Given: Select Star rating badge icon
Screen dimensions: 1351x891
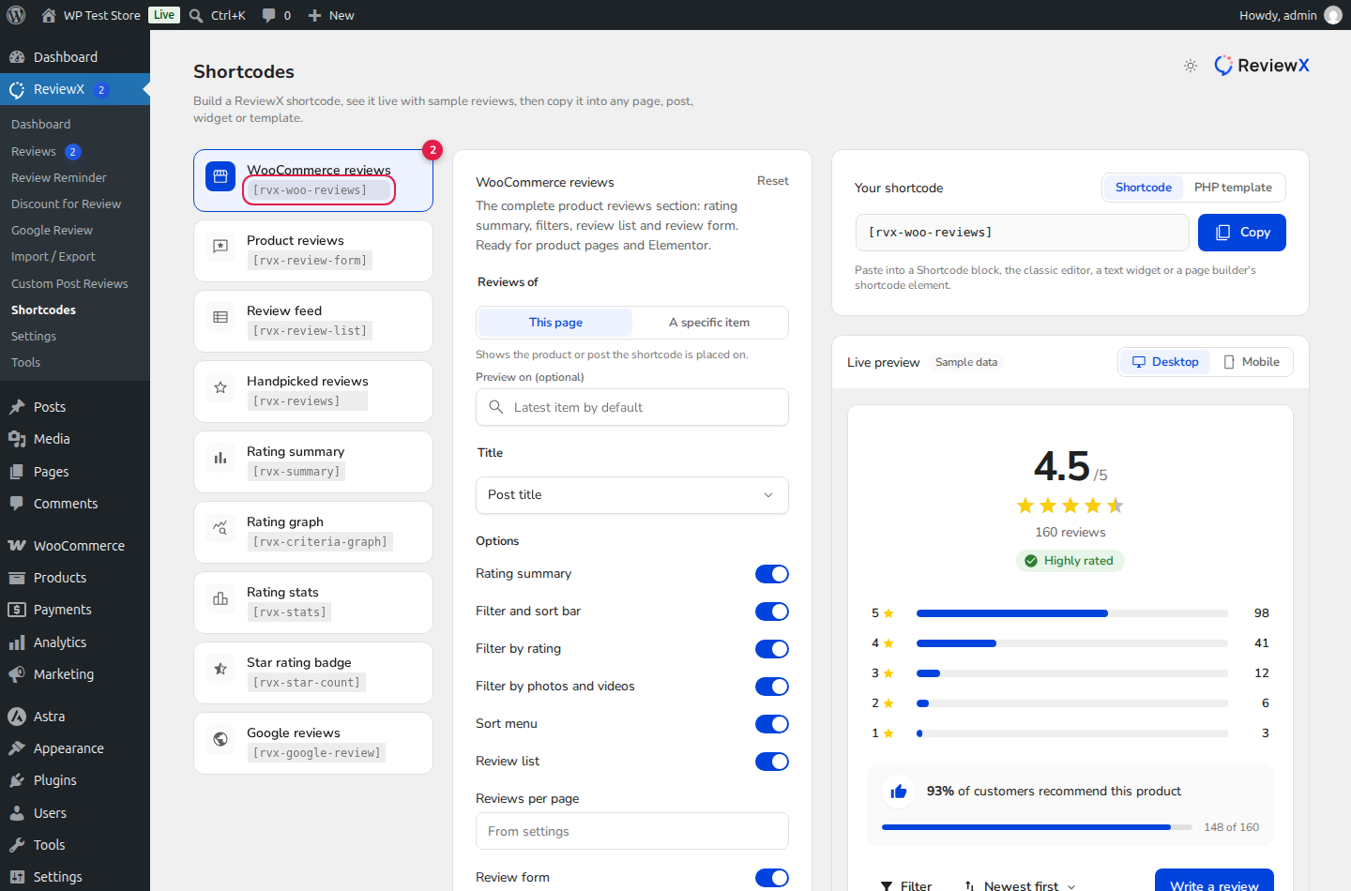Looking at the screenshot, I should (220, 669).
